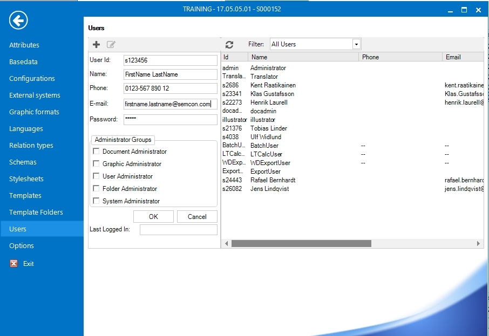Screen dimensions: 489x336
Task: Open the All Users filter dropdown
Action: (x=356, y=44)
